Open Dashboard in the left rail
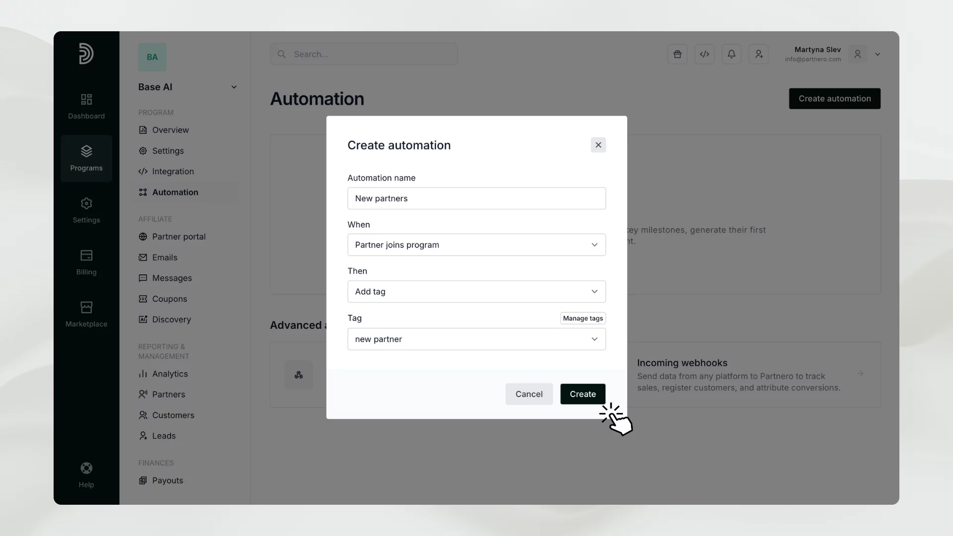953x536 pixels. [86, 106]
